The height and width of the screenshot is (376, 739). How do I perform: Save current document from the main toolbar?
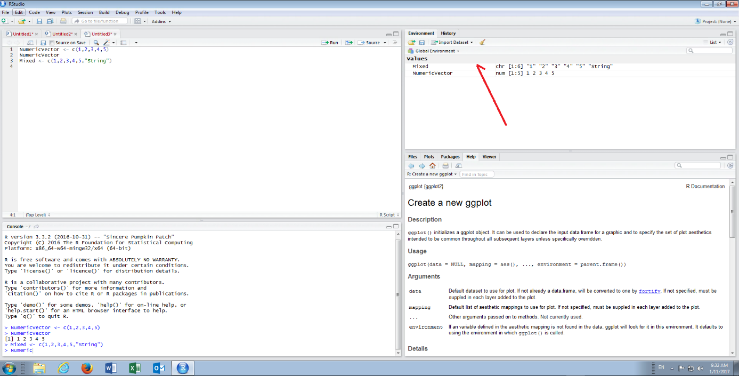(39, 21)
